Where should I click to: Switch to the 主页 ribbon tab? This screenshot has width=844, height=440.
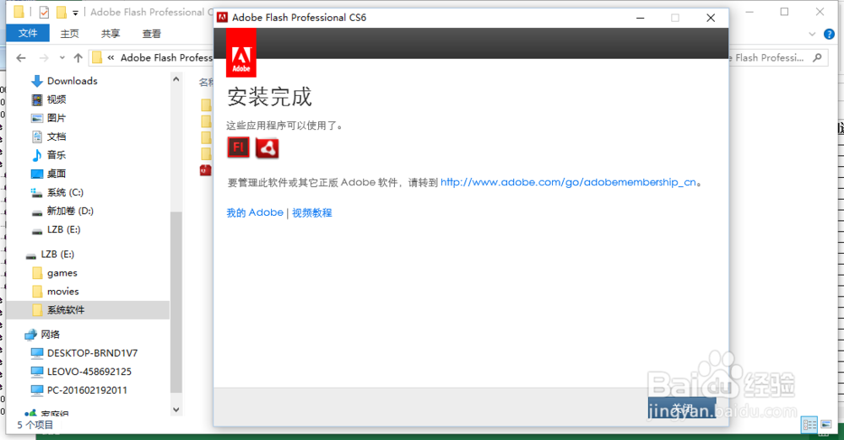point(69,34)
